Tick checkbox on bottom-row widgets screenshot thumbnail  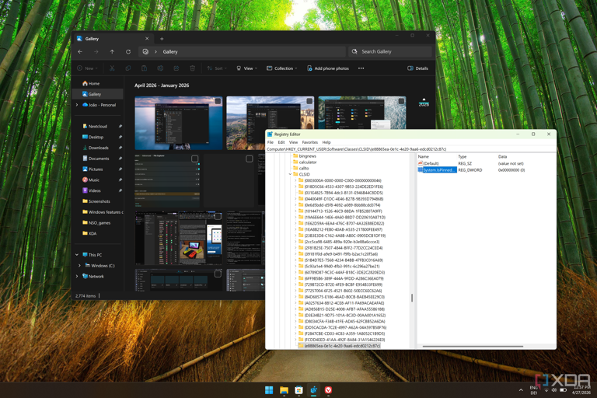point(218,274)
